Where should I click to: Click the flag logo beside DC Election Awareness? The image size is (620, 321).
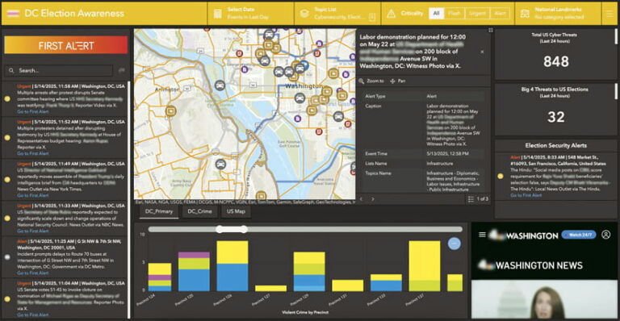(13, 14)
